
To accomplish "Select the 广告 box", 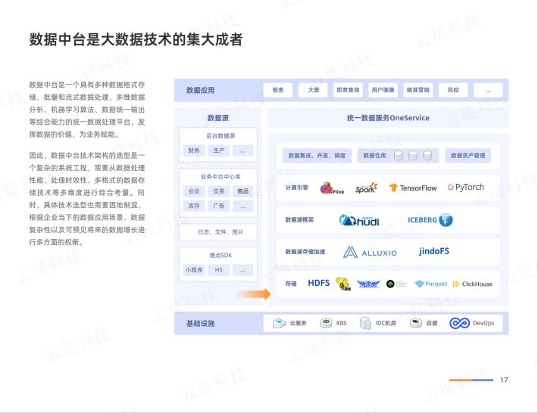I will (218, 206).
